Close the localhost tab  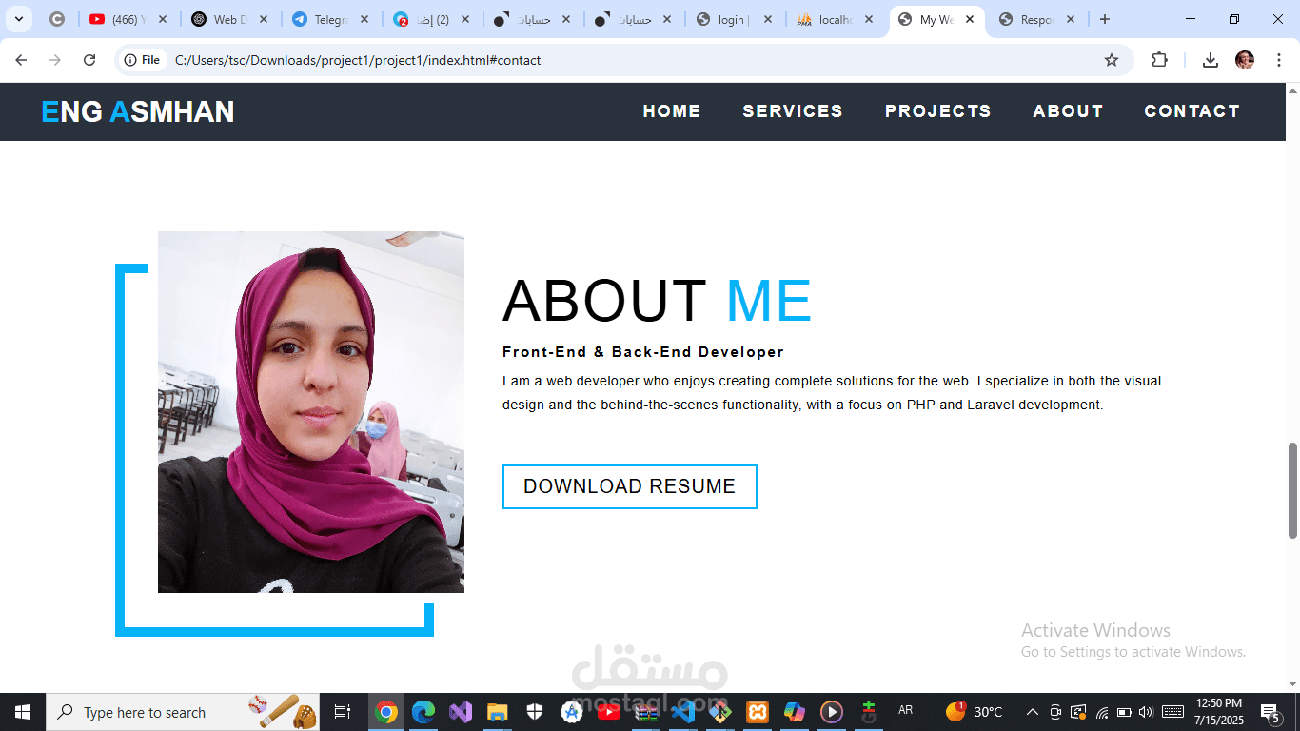pyautogui.click(x=869, y=19)
